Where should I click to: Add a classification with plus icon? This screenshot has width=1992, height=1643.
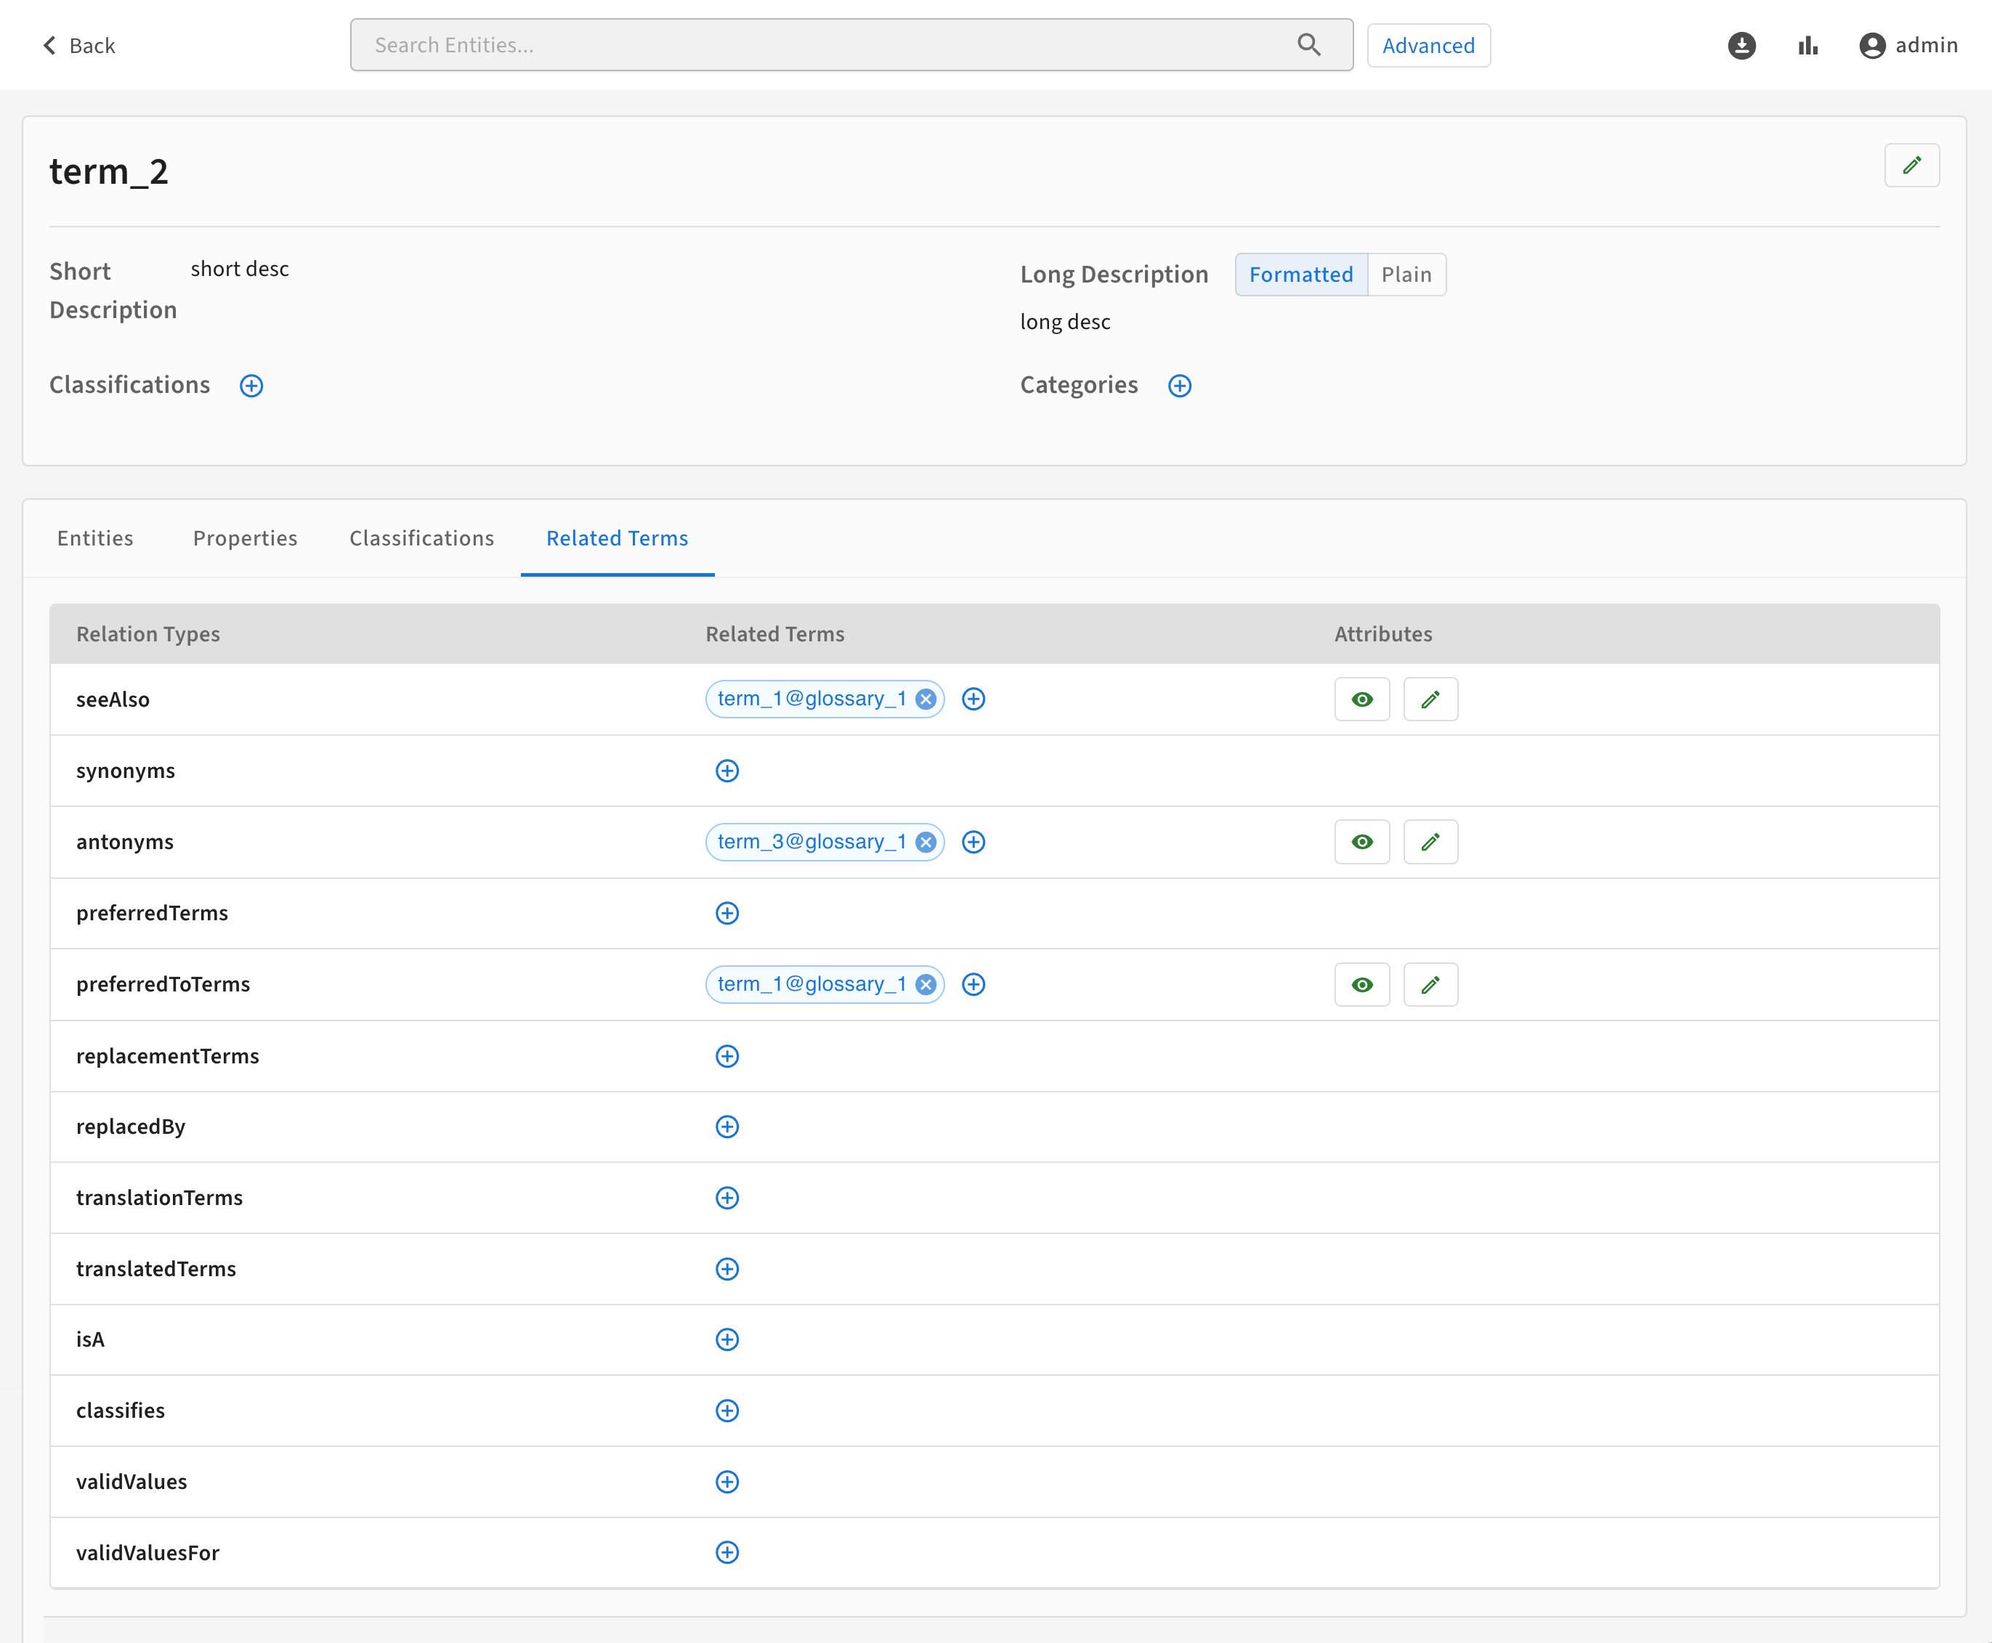click(x=251, y=386)
